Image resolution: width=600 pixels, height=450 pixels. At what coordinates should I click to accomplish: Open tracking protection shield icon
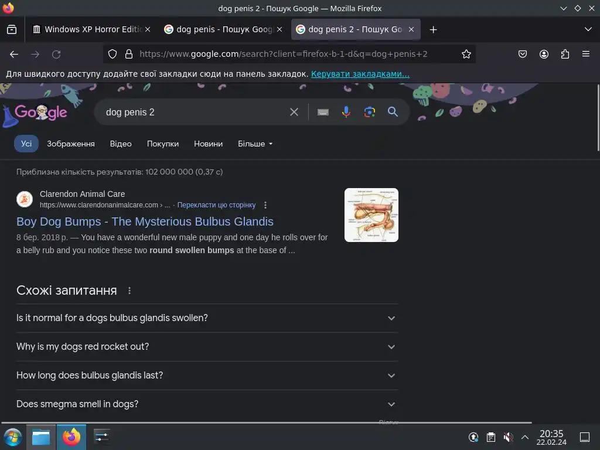click(112, 54)
